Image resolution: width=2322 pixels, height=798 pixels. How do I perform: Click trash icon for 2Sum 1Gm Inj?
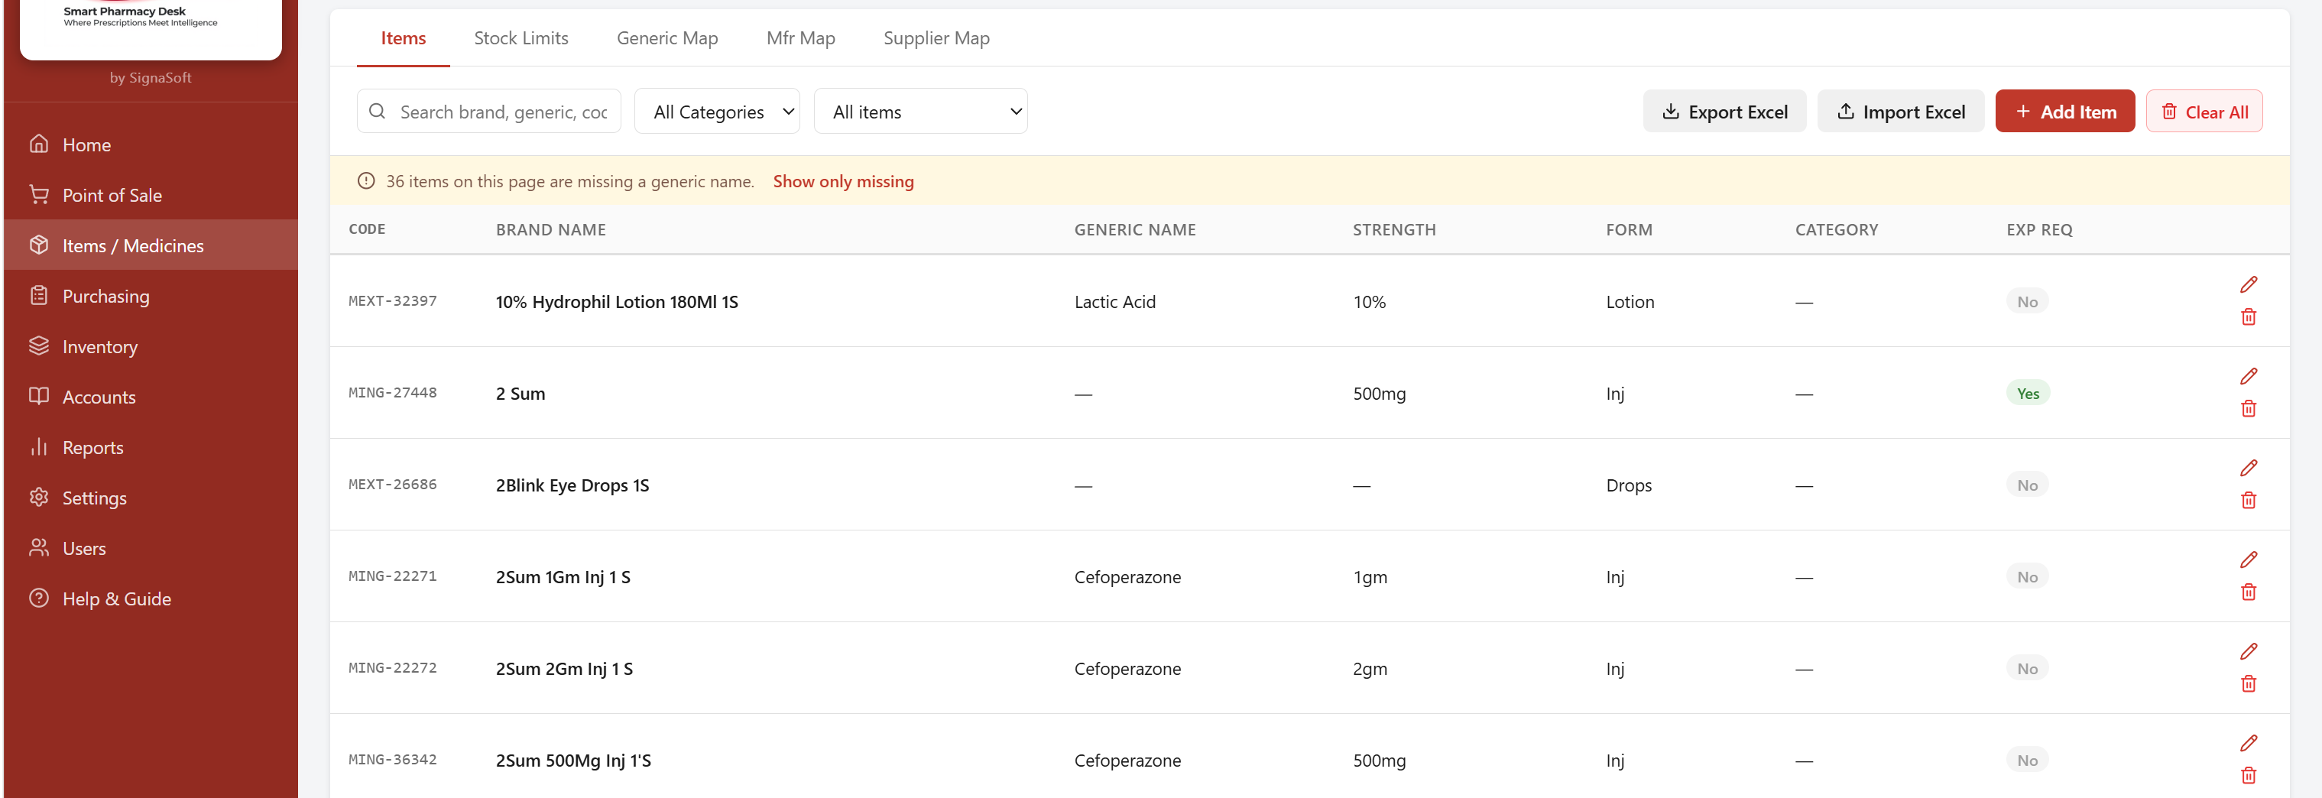point(2248,592)
